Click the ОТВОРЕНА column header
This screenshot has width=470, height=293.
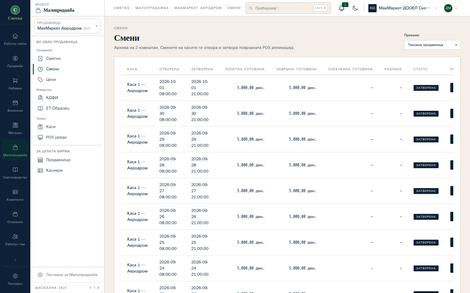[169, 69]
